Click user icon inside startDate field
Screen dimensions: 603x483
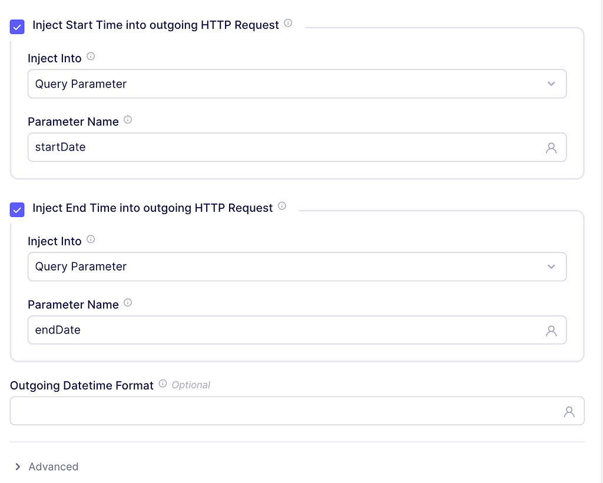tap(551, 148)
